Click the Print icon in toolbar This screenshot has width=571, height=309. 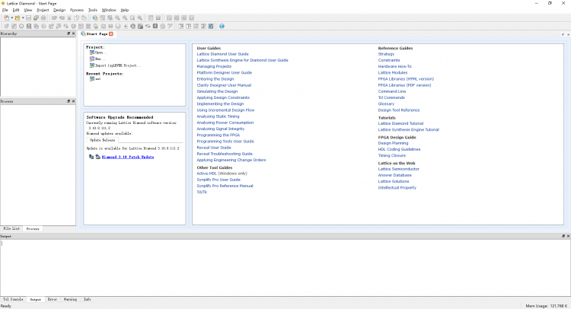pyautogui.click(x=44, y=18)
